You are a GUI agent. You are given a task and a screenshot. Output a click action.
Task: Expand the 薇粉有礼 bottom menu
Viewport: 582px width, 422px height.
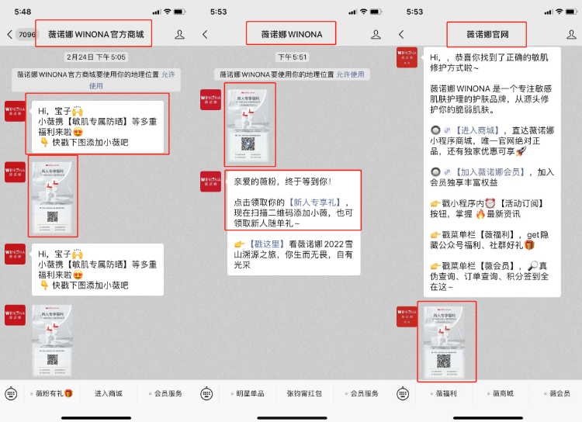coord(53,393)
